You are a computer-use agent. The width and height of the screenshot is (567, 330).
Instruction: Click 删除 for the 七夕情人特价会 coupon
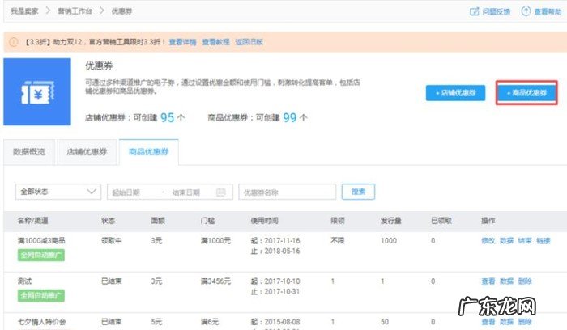coord(525,322)
